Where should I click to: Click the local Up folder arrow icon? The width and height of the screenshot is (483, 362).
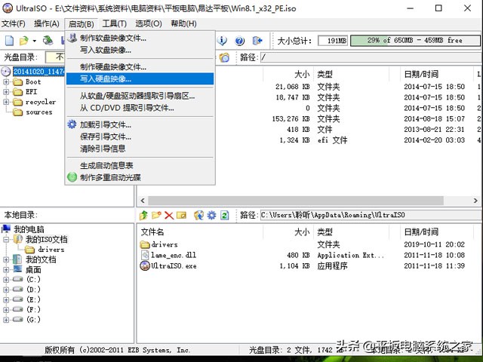pos(143,215)
